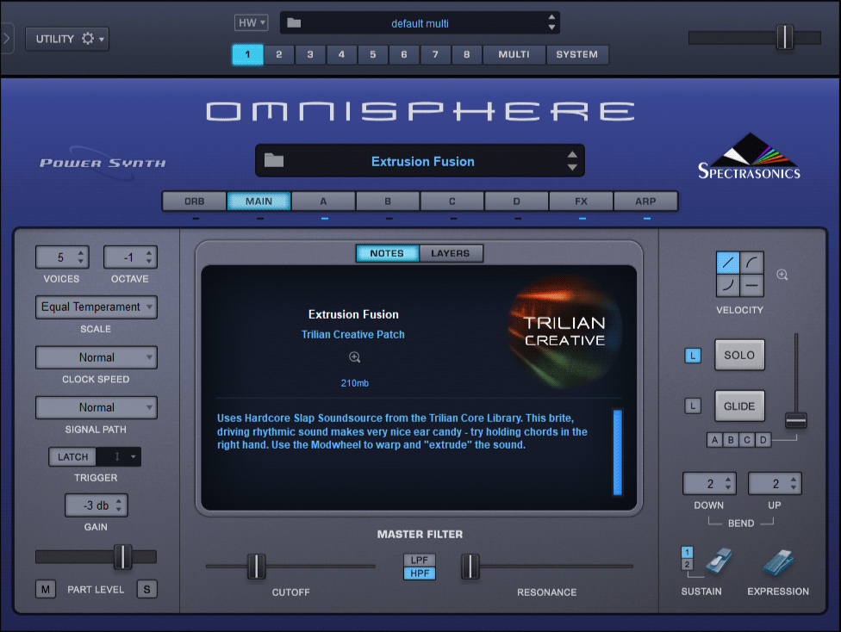The width and height of the screenshot is (841, 632).
Task: Open the default multi selector
Action: tap(420, 23)
